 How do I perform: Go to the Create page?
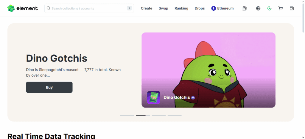pyautogui.click(x=147, y=8)
